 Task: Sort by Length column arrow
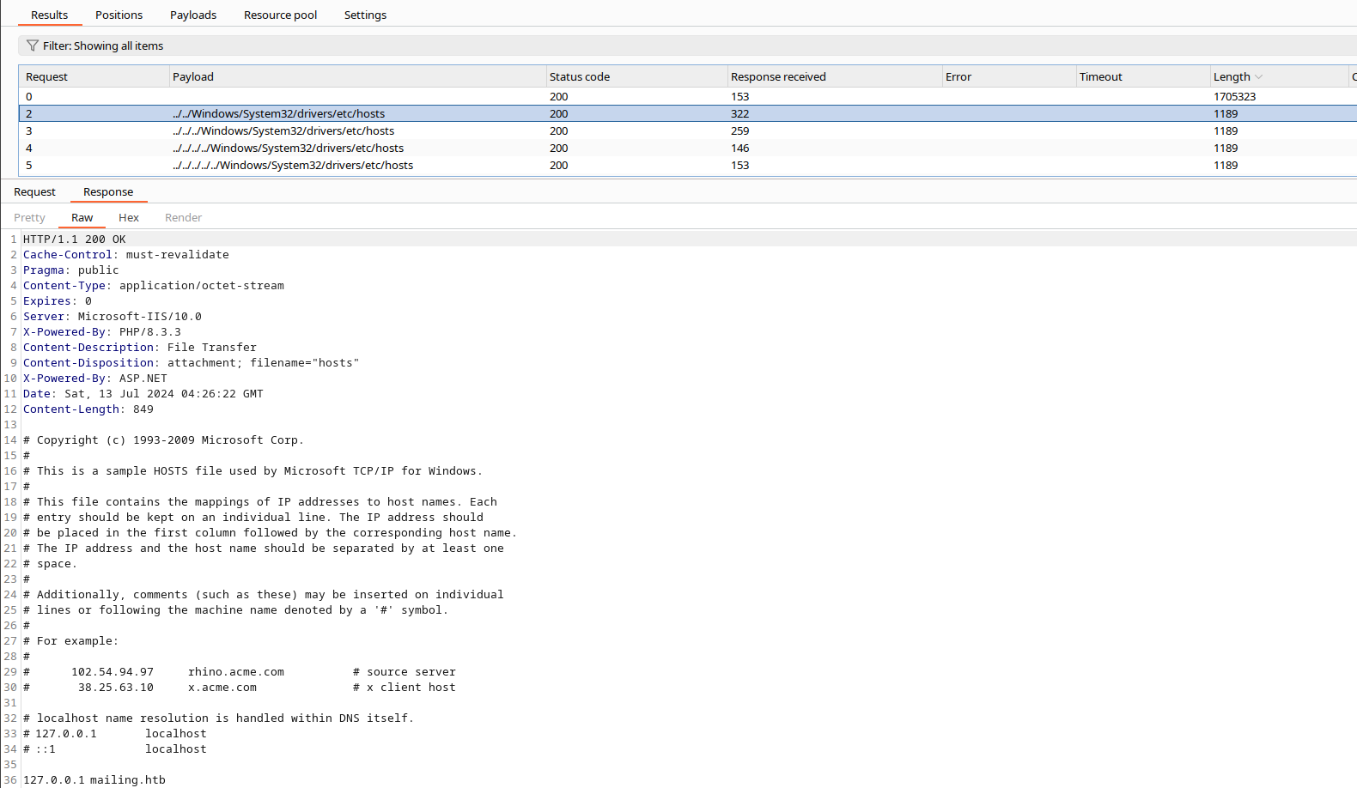pyautogui.click(x=1259, y=77)
